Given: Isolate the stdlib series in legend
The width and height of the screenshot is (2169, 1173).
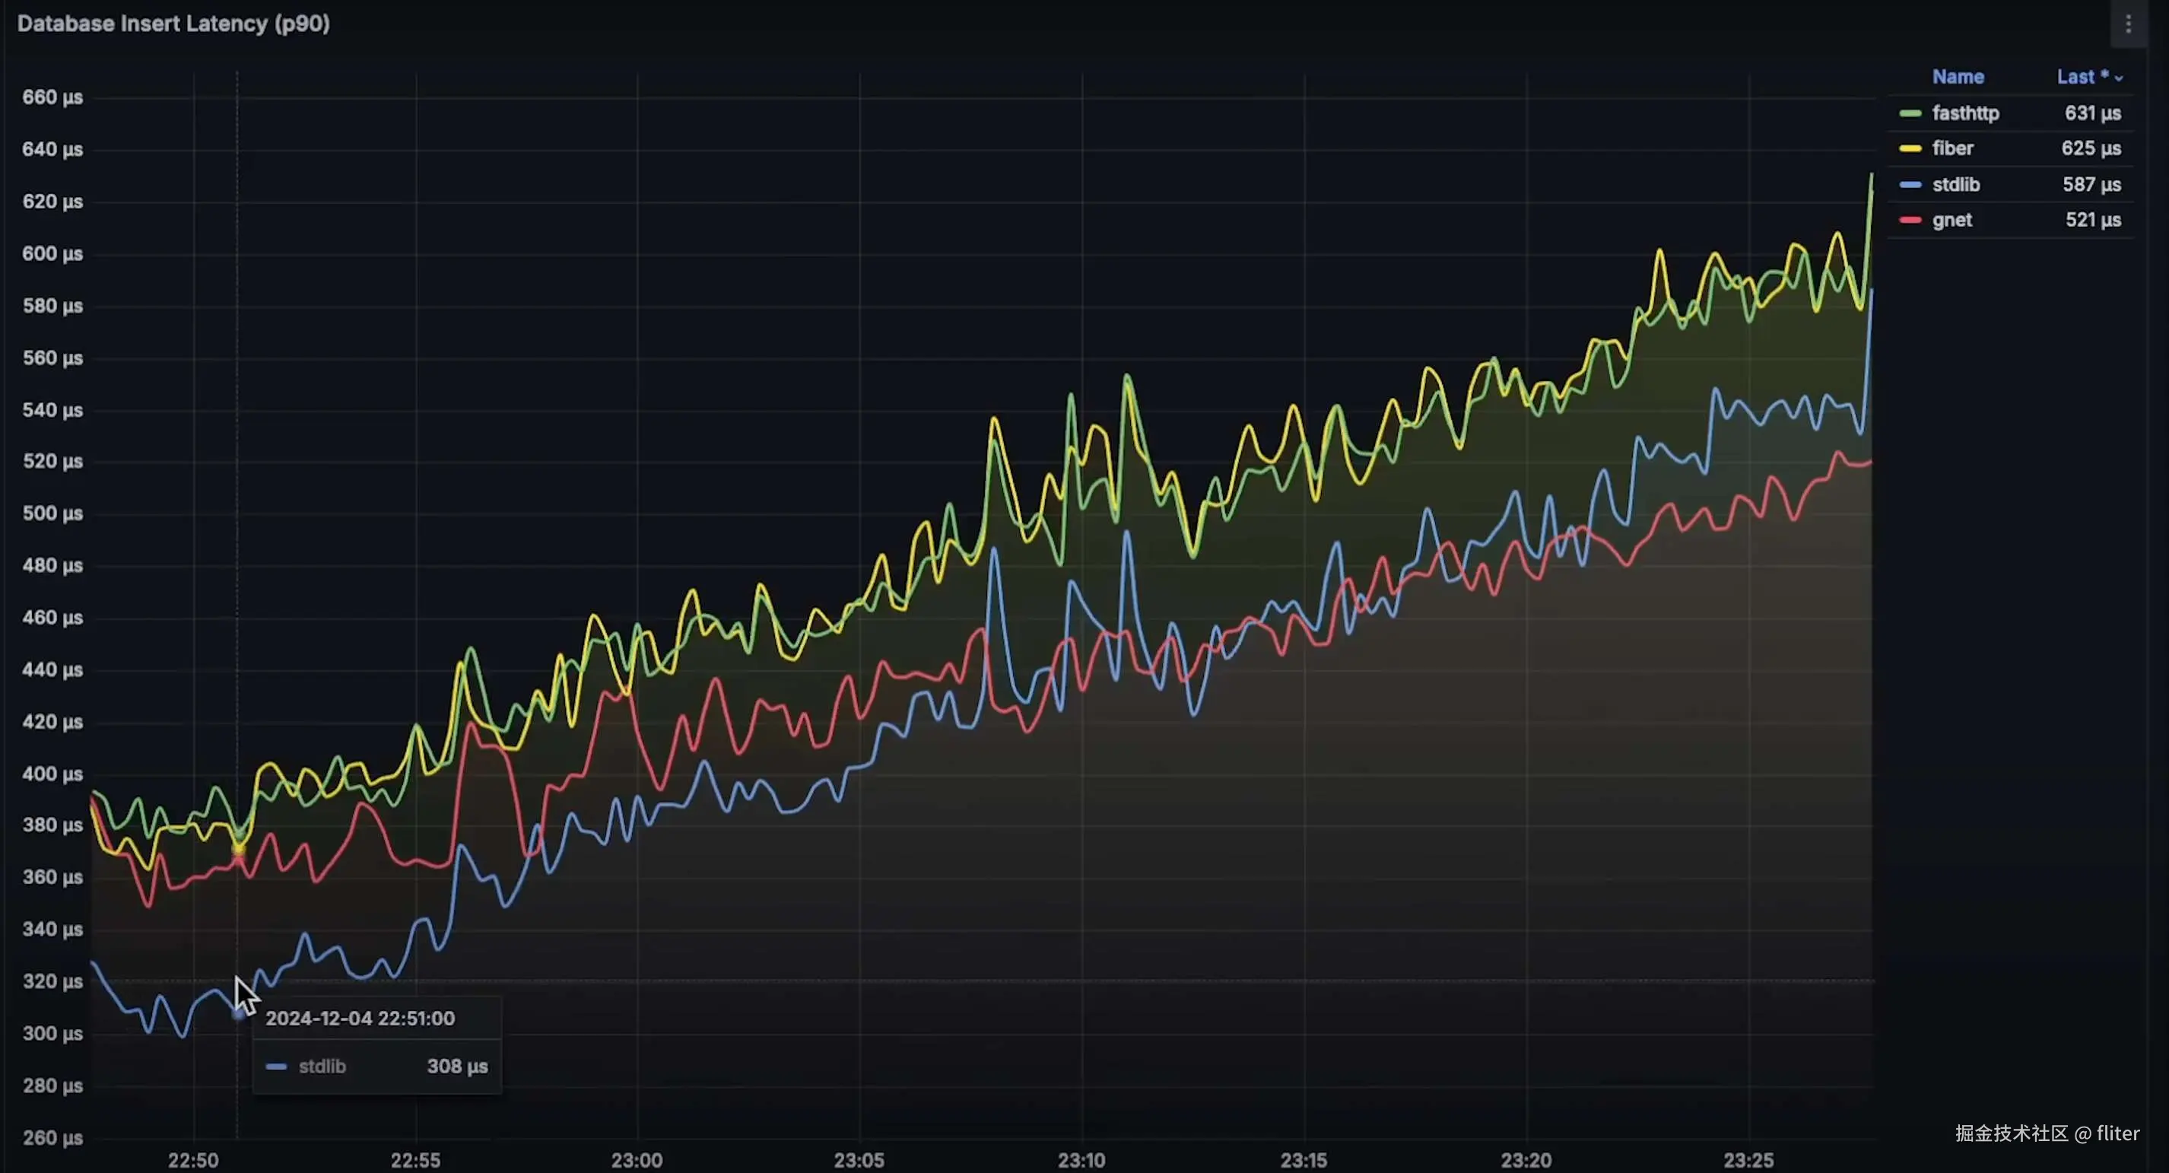Looking at the screenshot, I should pos(1955,186).
